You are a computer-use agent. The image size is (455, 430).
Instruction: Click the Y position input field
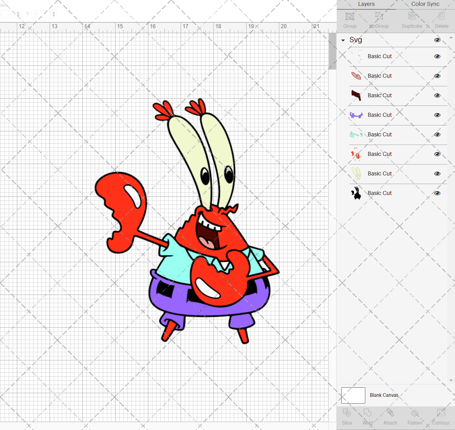pos(40,14)
